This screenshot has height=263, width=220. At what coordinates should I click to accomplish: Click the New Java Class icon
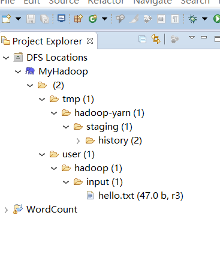pyautogui.click(x=93, y=19)
